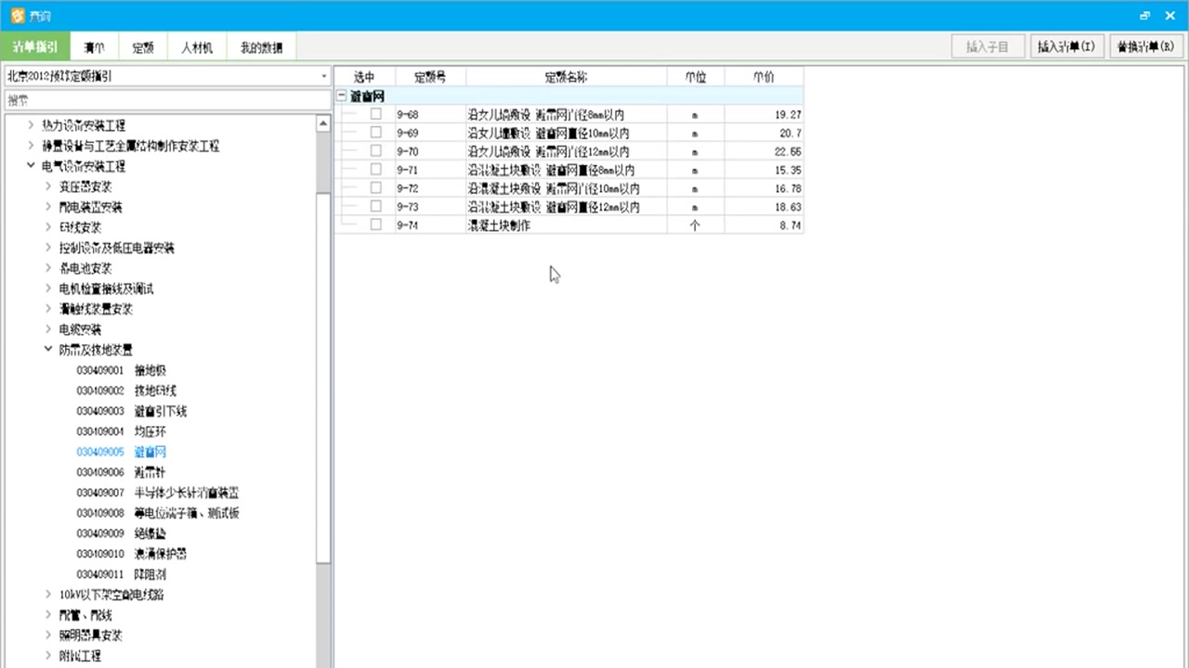Expand the 10kV以下架空配电线路 node

(x=48, y=595)
